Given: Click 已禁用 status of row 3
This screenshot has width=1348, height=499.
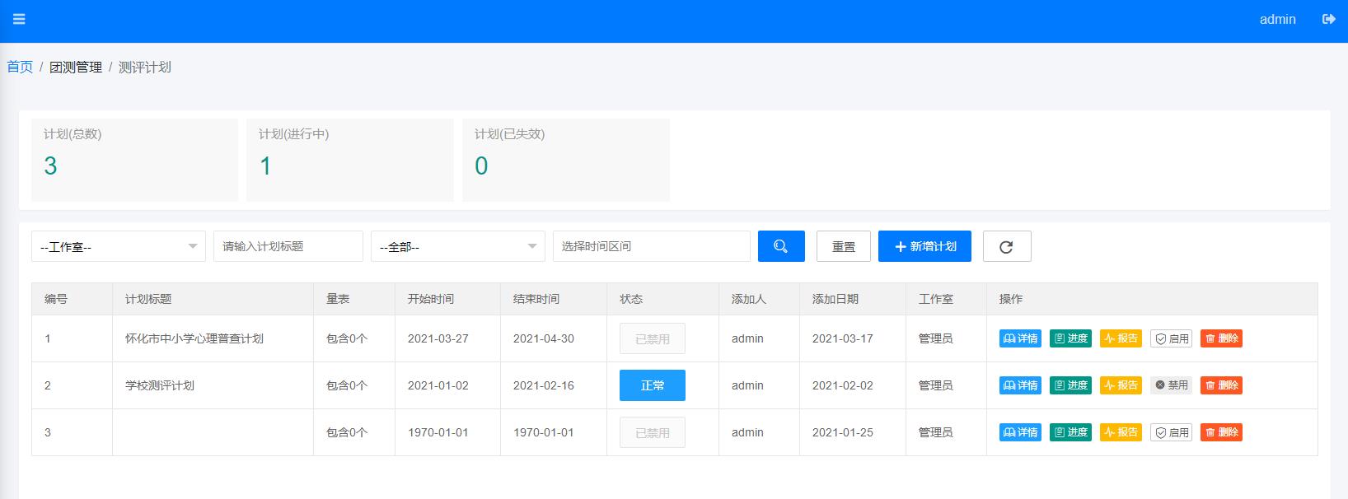Looking at the screenshot, I should point(653,432).
